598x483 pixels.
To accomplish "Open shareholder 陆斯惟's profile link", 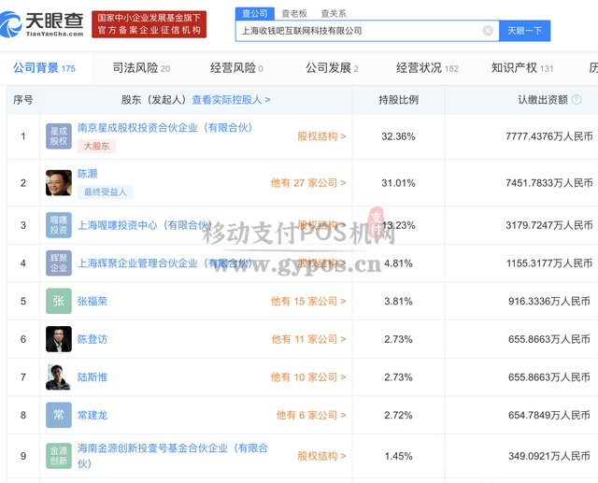I will pyautogui.click(x=93, y=377).
